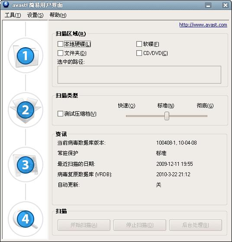This screenshot has height=242, width=232.
Task: Click the 自动更新 label
Action: (x=68, y=185)
